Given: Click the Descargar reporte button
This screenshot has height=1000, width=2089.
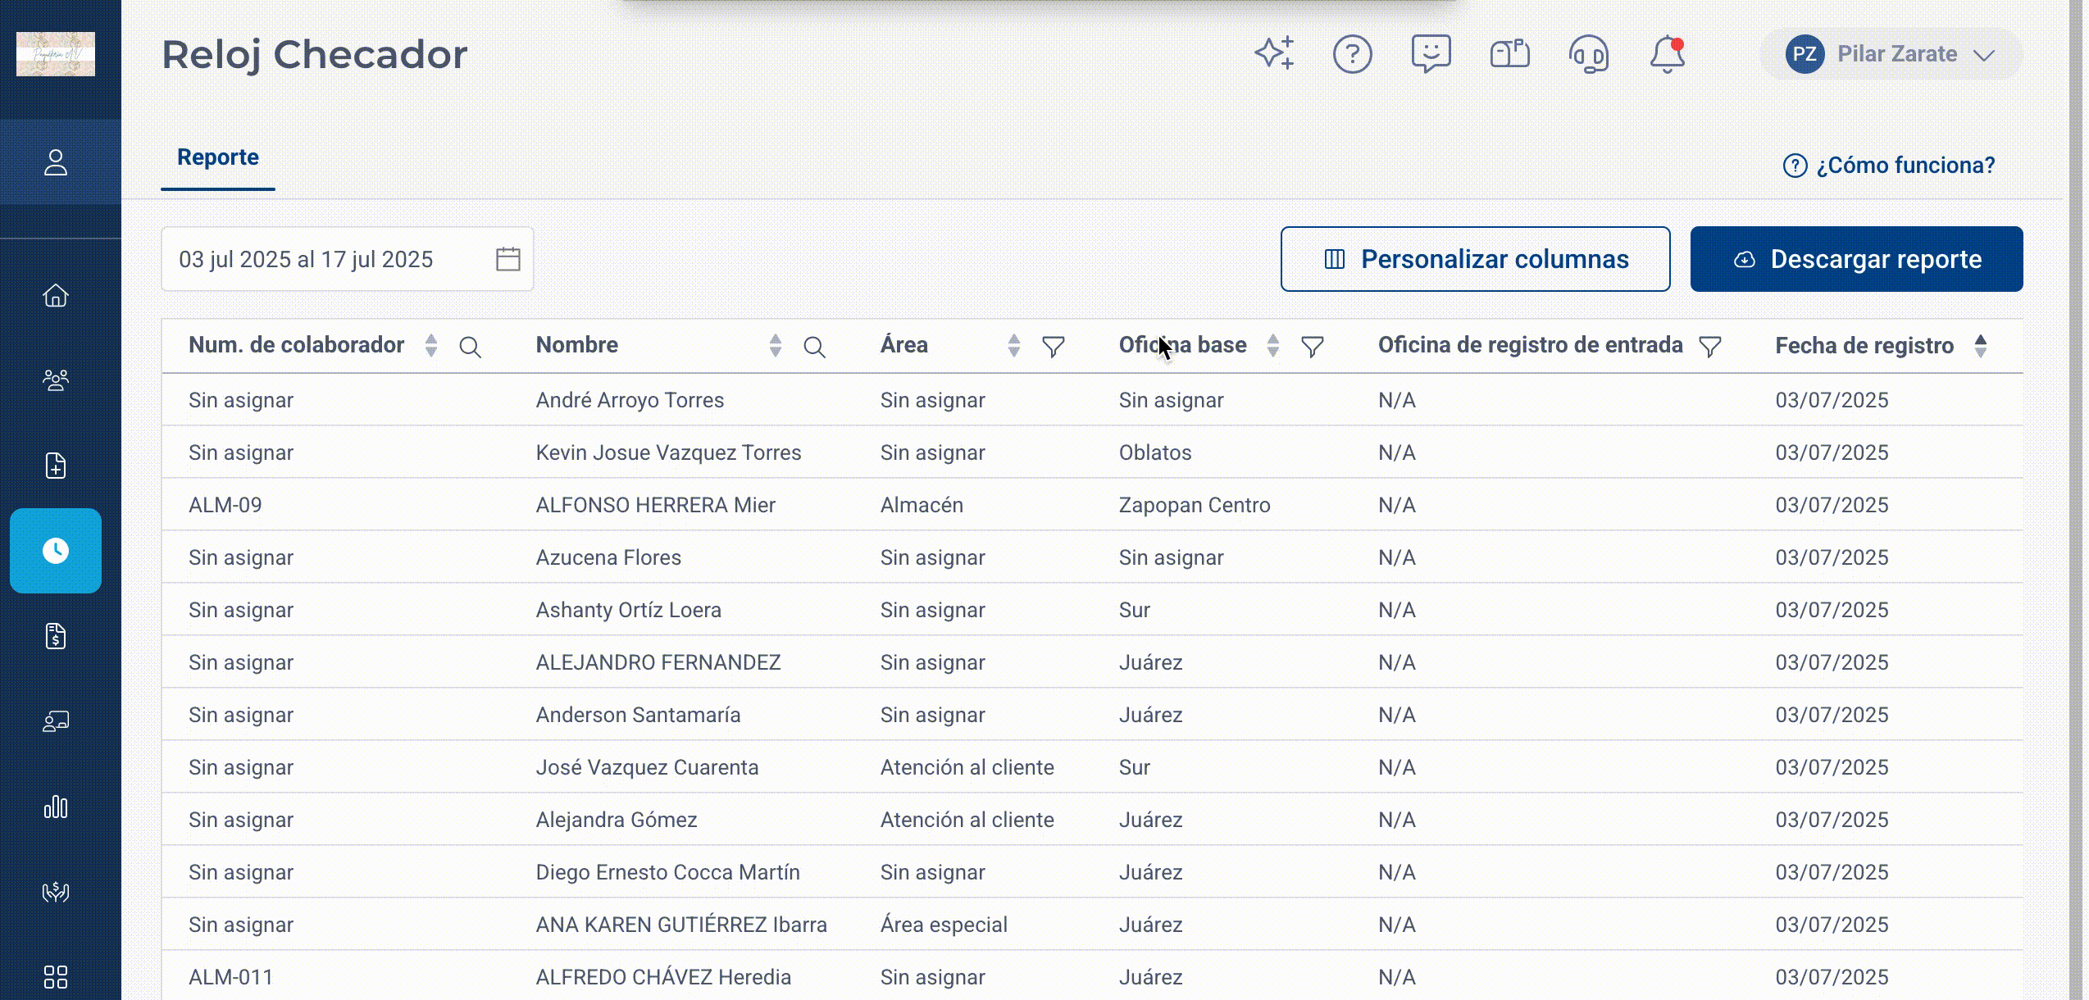Looking at the screenshot, I should click(1856, 259).
